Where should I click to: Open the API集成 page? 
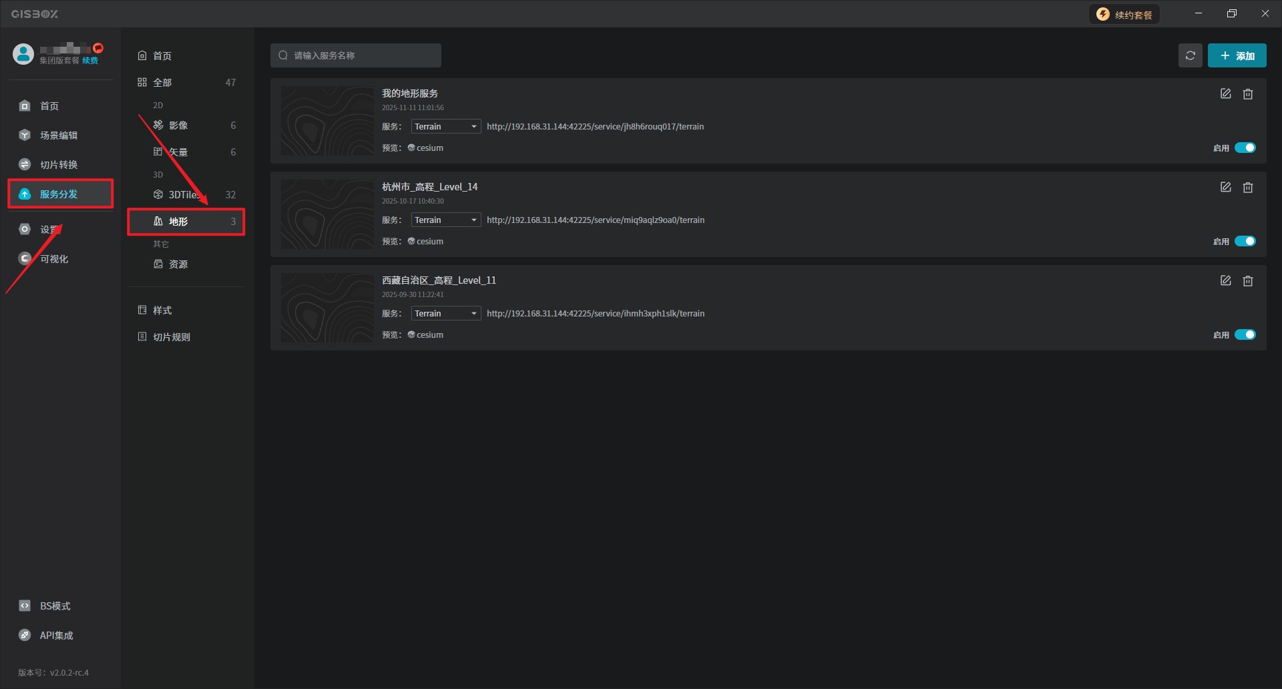click(x=56, y=636)
